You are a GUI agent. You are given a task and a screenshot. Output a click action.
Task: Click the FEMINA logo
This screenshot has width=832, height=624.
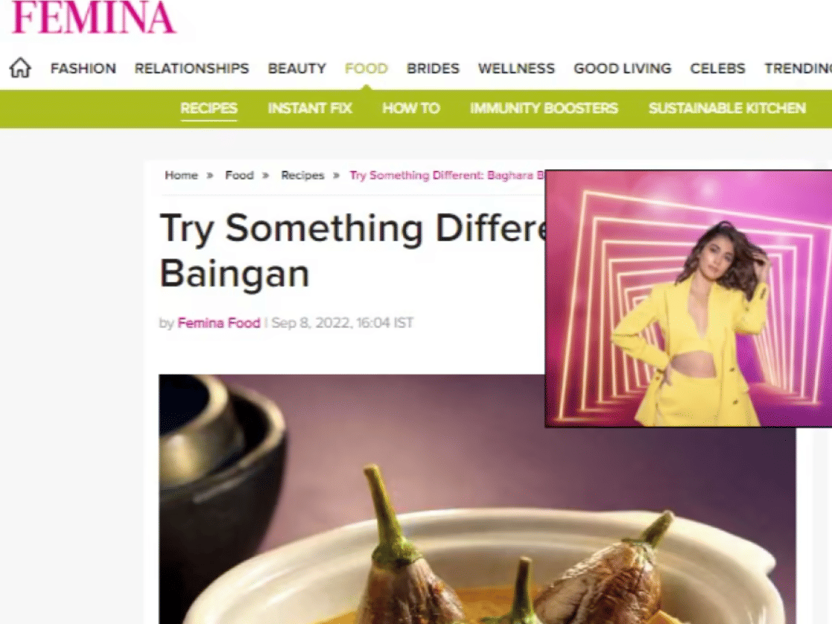pos(93,17)
